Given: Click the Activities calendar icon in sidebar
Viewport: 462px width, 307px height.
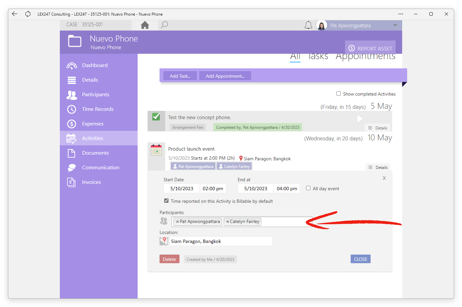Looking at the screenshot, I should coord(72,138).
